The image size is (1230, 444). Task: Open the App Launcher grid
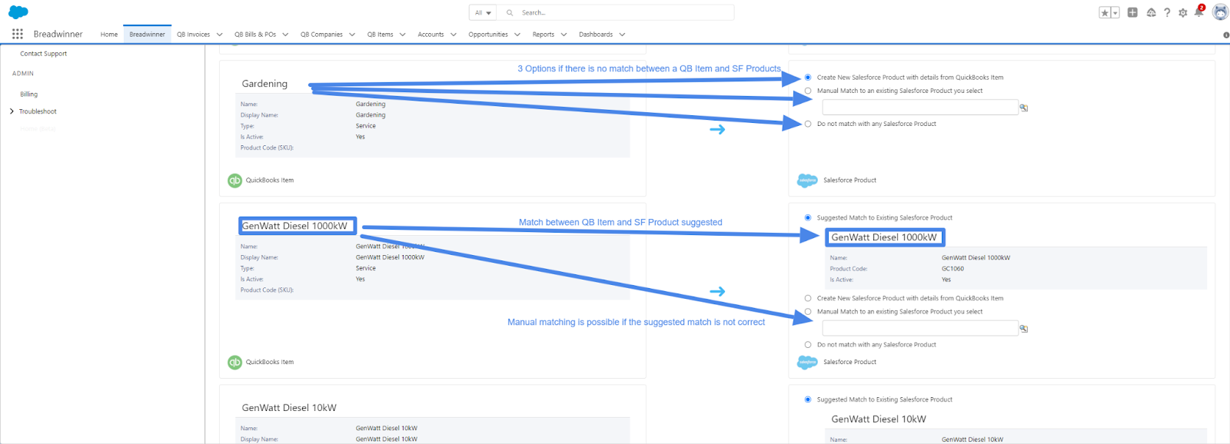pyautogui.click(x=18, y=34)
